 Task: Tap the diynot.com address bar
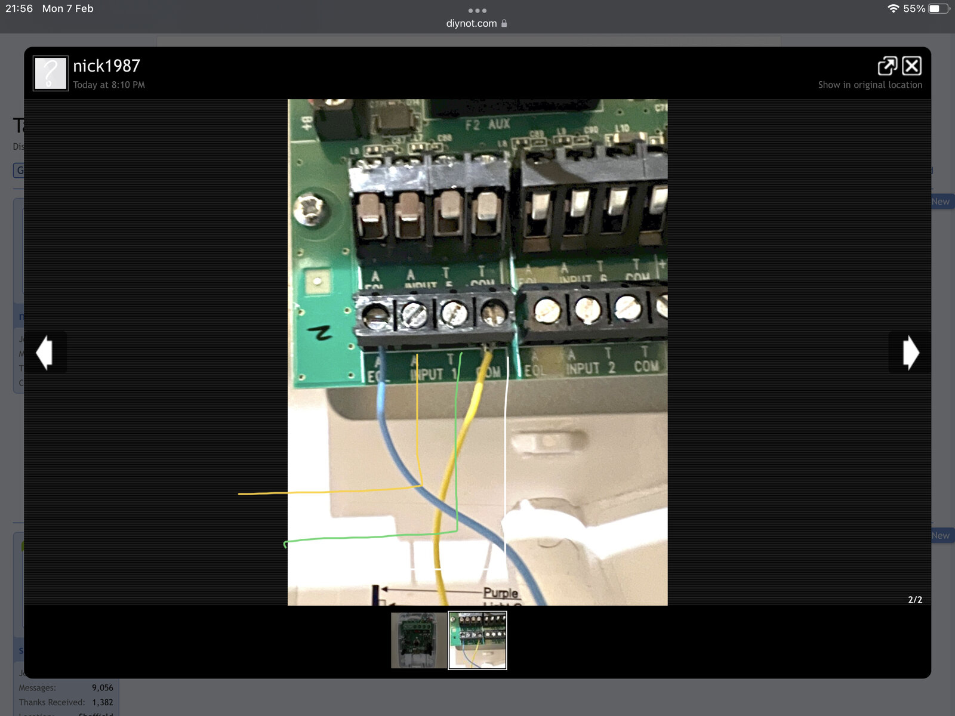pyautogui.click(x=471, y=23)
